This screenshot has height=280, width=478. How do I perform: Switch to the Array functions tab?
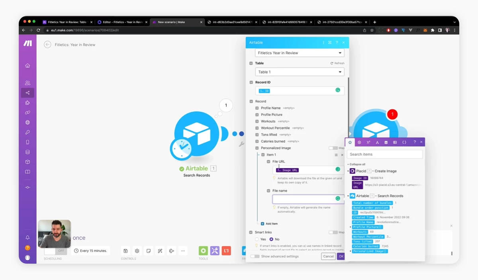pos(395,142)
